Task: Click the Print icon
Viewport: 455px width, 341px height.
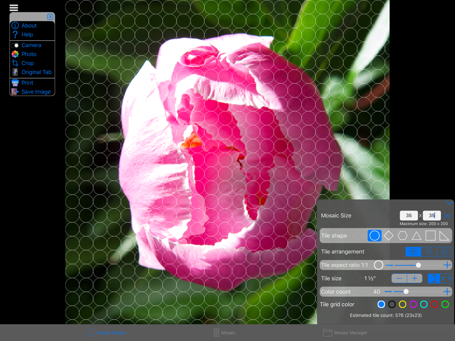Action: click(x=15, y=83)
